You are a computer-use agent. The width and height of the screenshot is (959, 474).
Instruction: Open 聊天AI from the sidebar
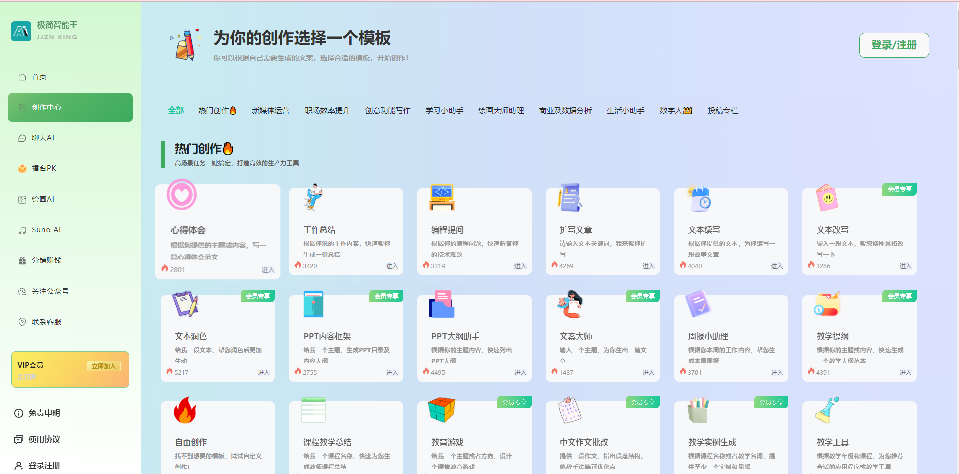click(43, 138)
